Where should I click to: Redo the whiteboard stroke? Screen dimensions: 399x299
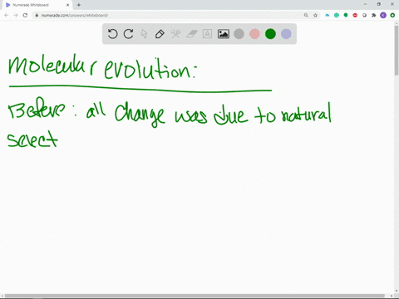(x=128, y=34)
